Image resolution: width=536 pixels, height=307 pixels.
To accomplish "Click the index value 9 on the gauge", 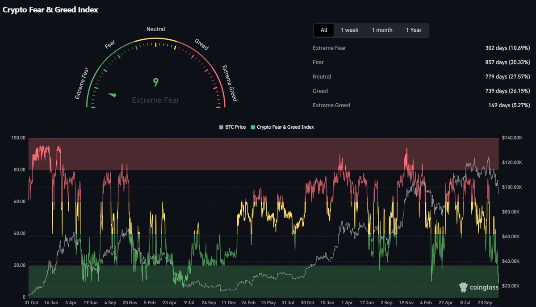I will (155, 83).
